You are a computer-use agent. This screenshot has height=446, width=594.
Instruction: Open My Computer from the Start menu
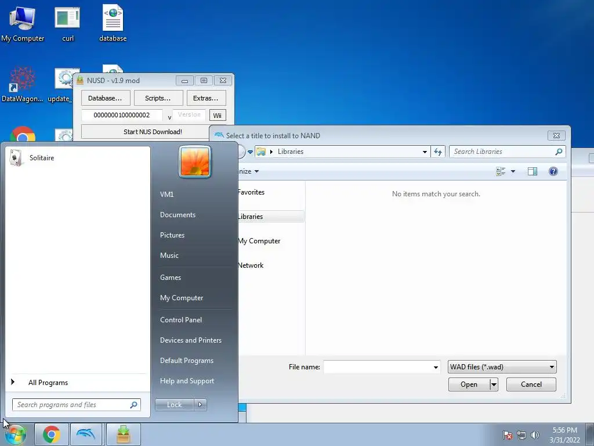[182, 298]
